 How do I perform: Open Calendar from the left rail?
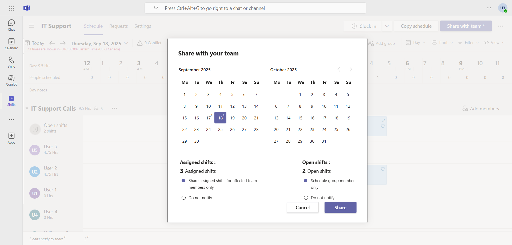11,44
